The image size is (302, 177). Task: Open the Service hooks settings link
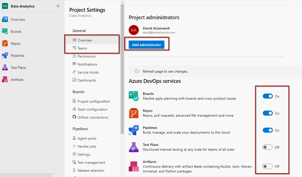[x=88, y=72]
